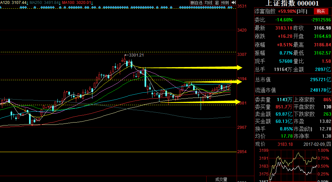Click the 3199 mini chart axis label
Screen dimensions: 332x182
tap(264, 150)
